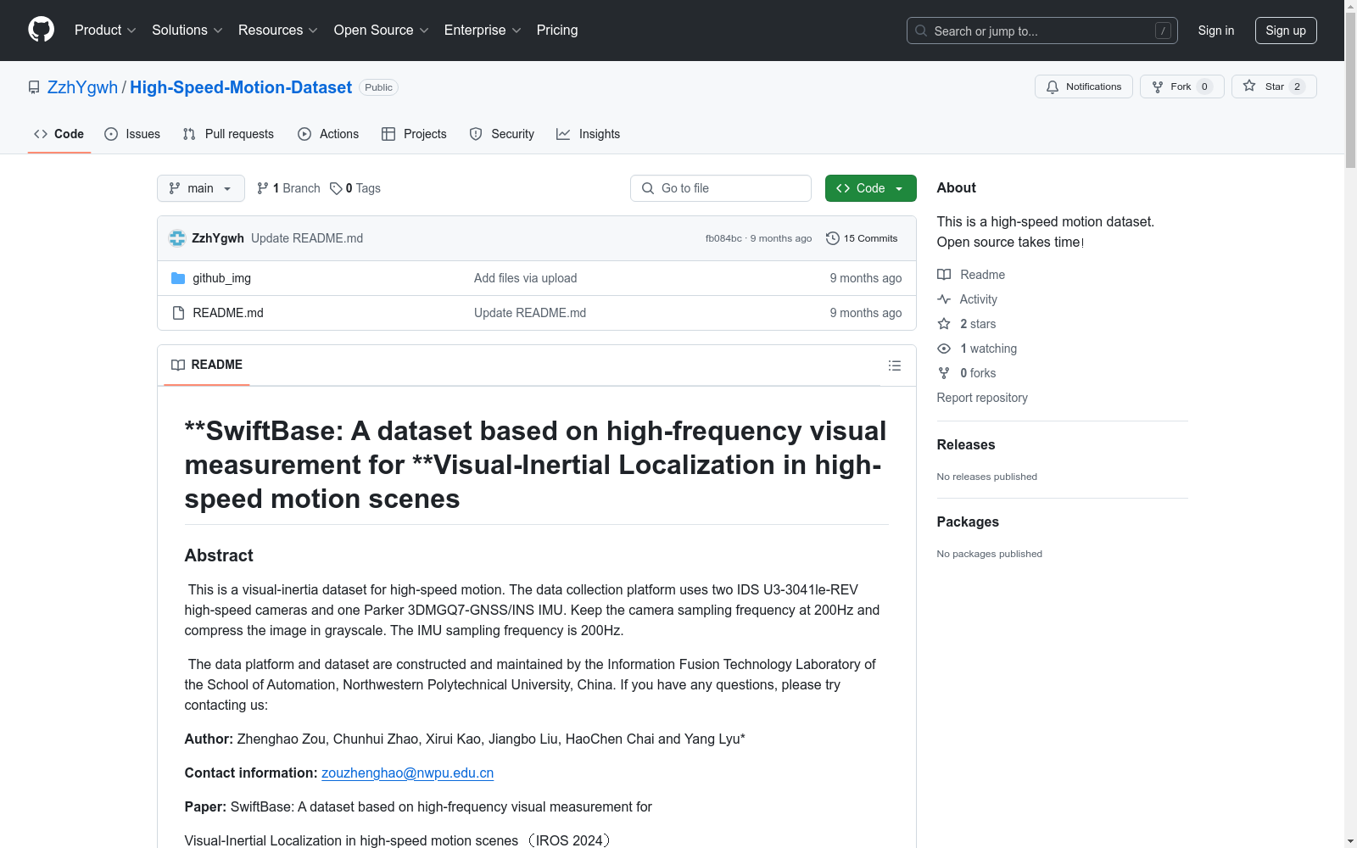
Task: Click the tag icon next to Tags
Action: tap(336, 188)
